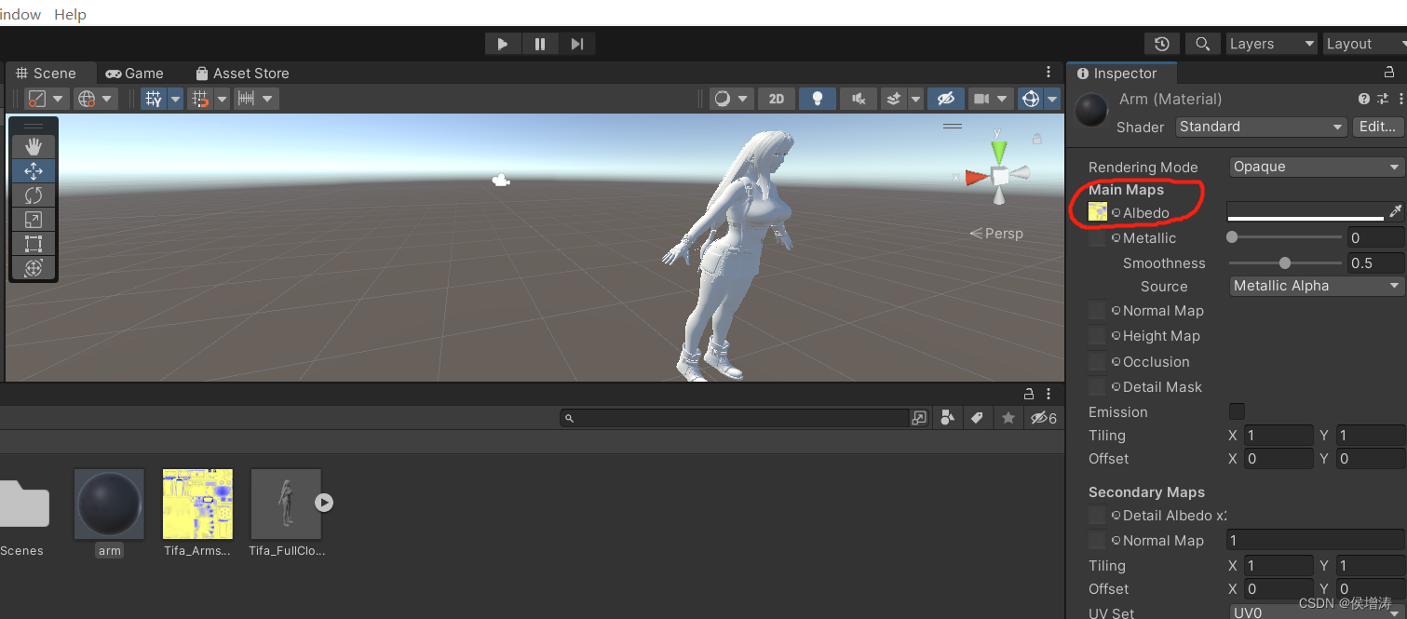Toggle the Inspector lock icon
Viewport: 1407px width, 619px height.
tap(1389, 73)
